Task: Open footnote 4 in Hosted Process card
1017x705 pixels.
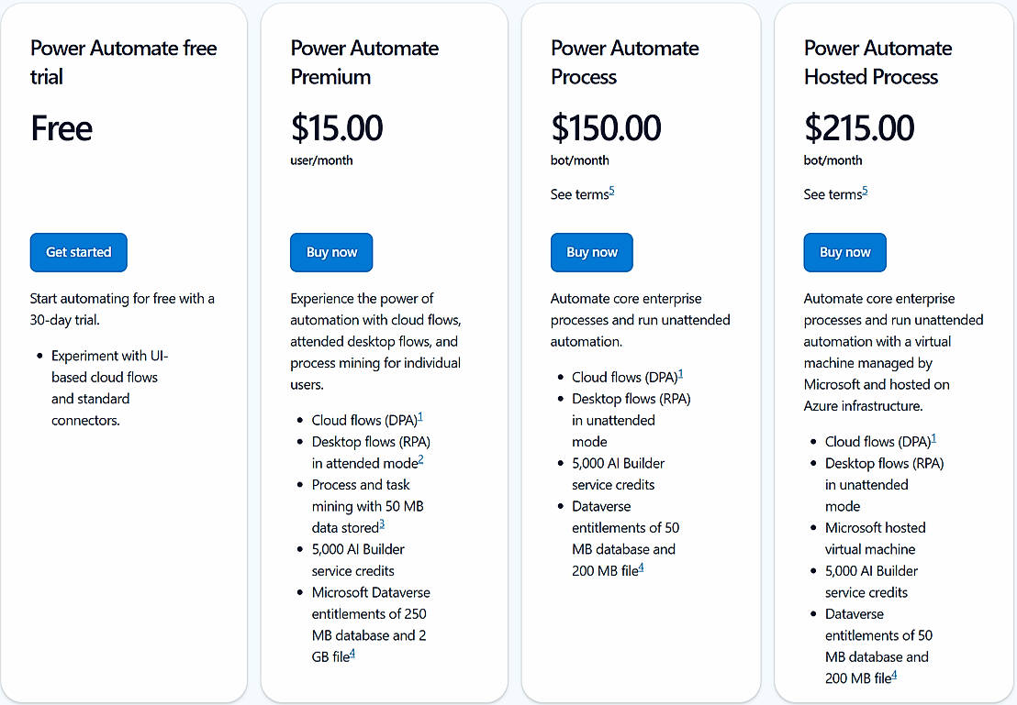Action: point(894,676)
